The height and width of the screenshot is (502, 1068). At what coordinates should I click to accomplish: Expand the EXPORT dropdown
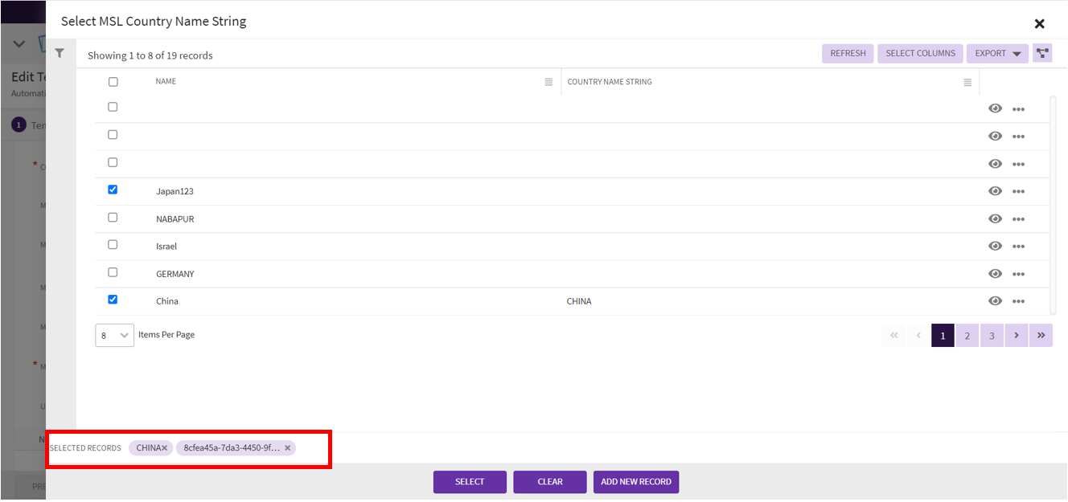(997, 53)
